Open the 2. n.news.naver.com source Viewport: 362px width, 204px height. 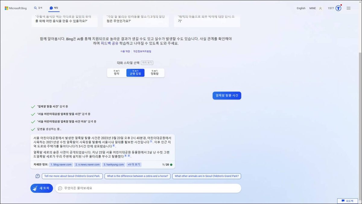click(x=87, y=165)
